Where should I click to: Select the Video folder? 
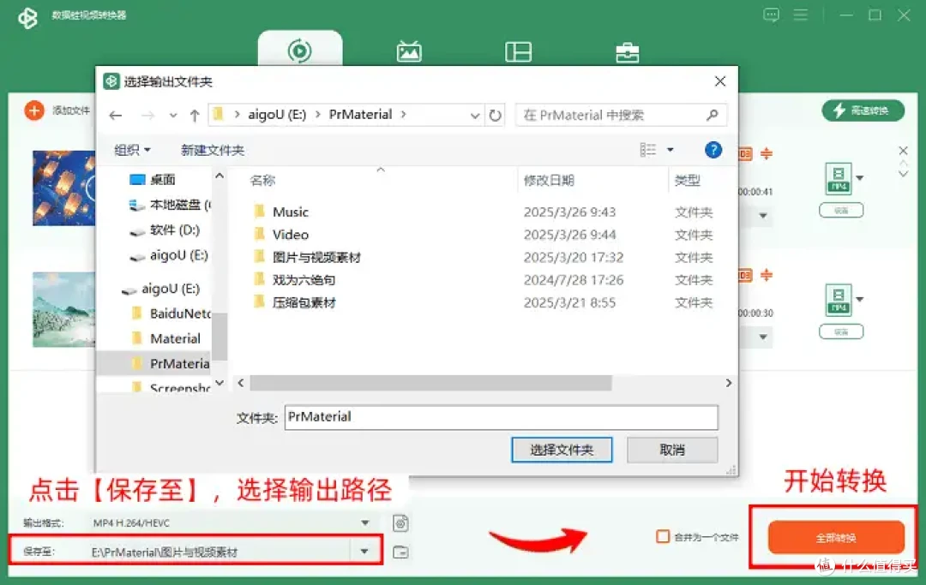[x=290, y=235]
